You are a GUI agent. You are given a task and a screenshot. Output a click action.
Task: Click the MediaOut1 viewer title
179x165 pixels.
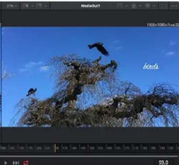point(91,6)
